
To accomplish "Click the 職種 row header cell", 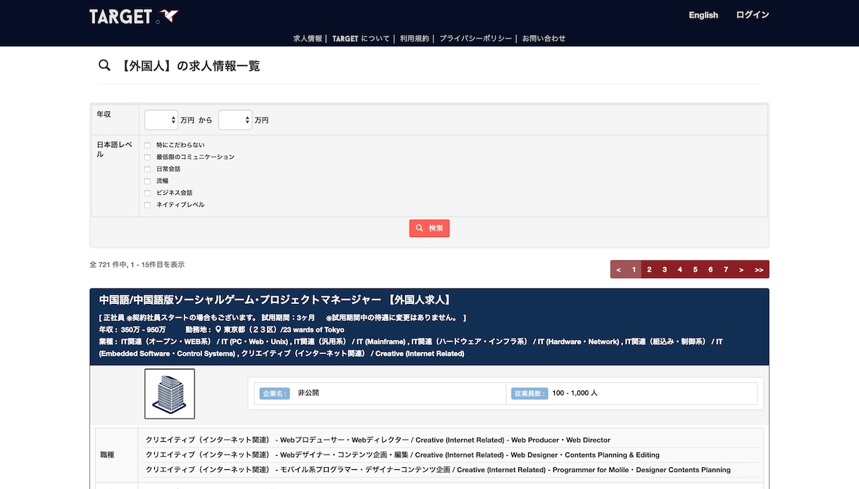I will 117,455.
